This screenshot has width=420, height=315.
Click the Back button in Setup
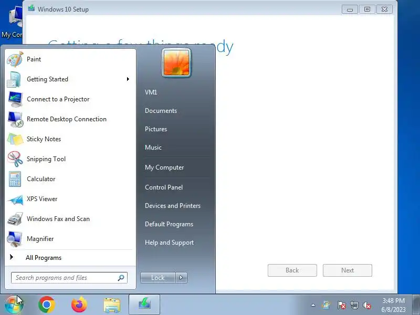[x=292, y=270]
